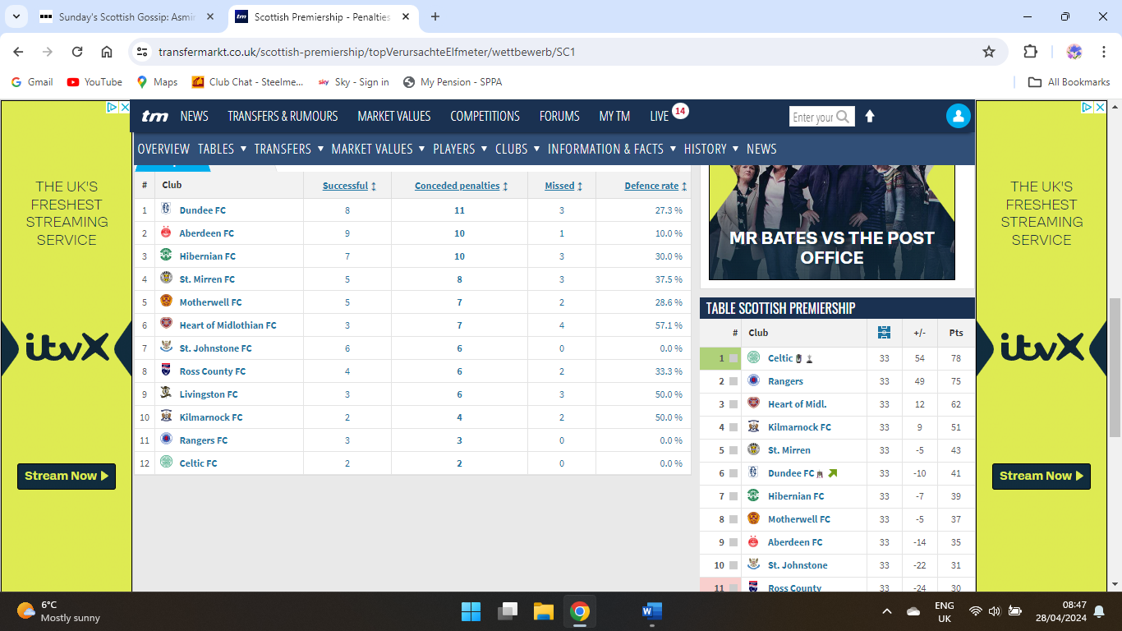Click Stream Now on left ad
The image size is (1122, 631).
point(67,476)
